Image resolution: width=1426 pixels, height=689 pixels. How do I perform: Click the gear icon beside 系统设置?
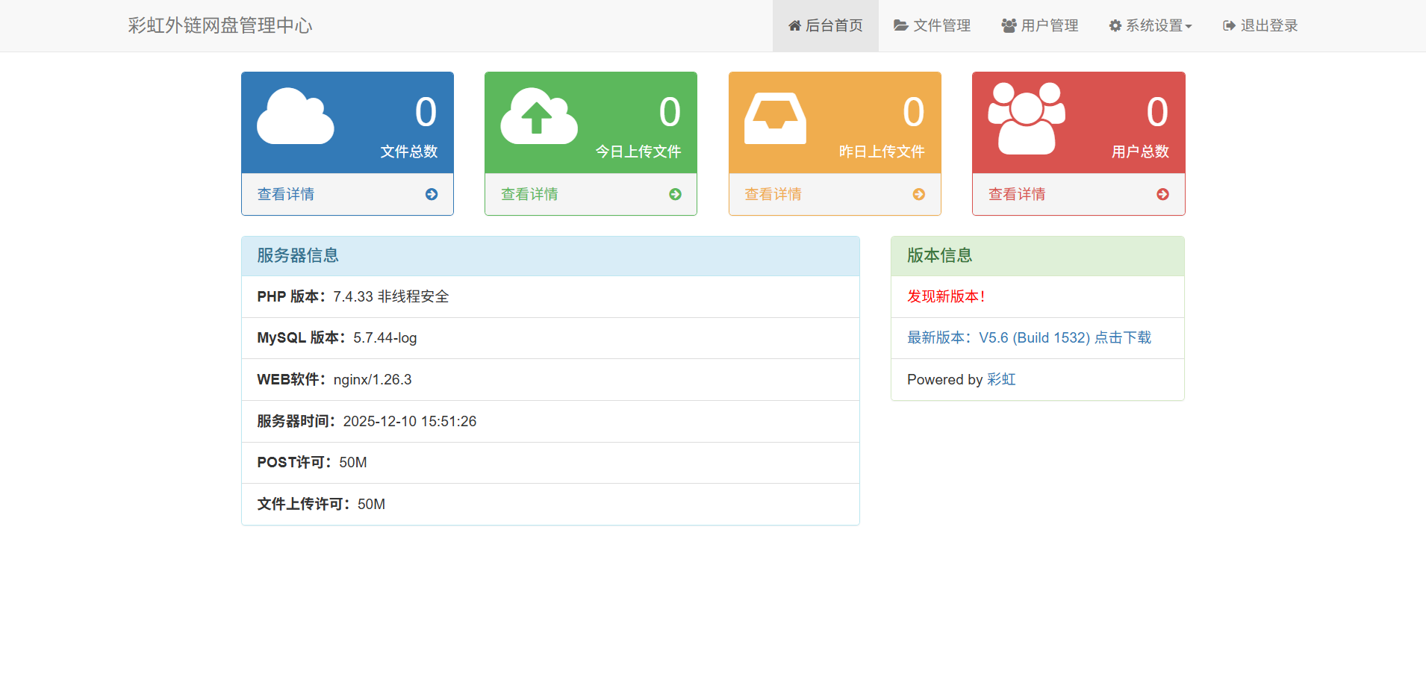[x=1114, y=25]
